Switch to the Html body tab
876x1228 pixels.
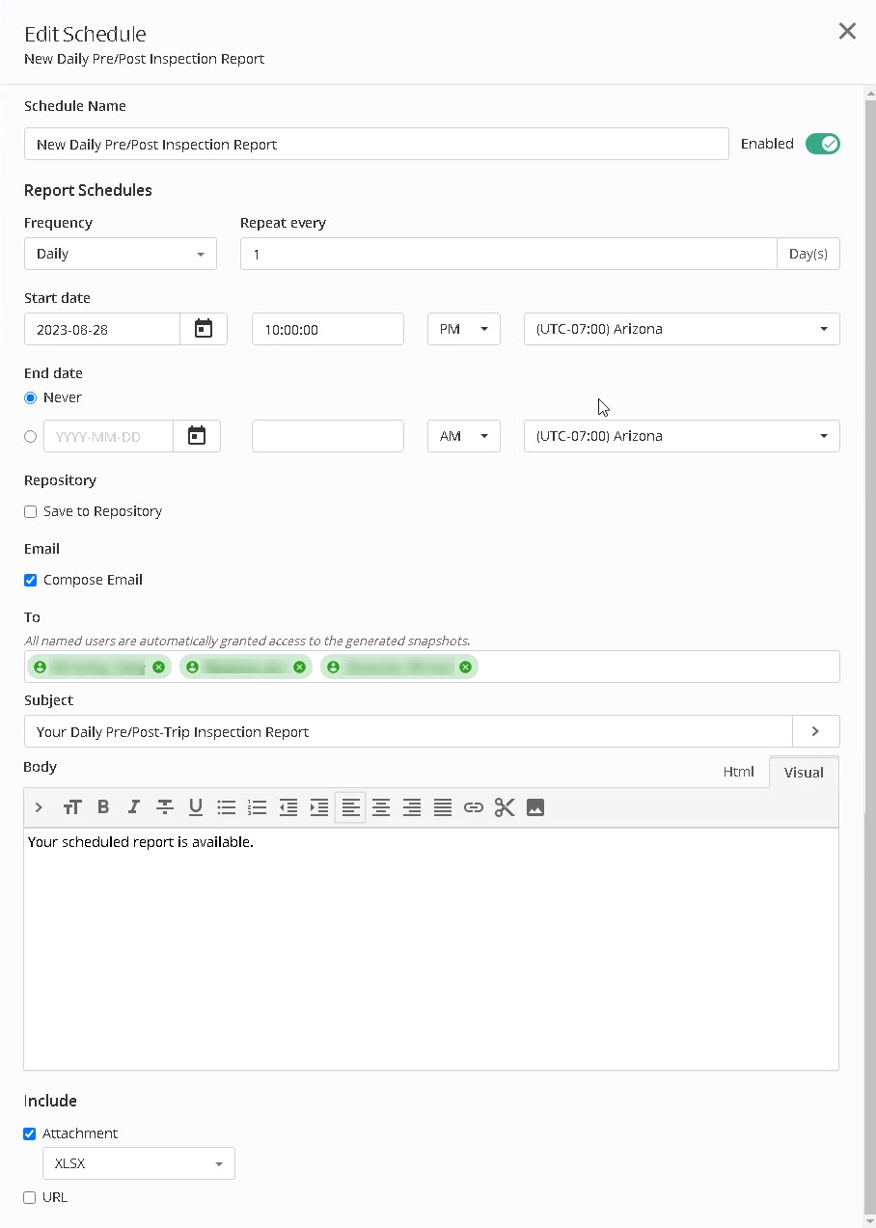738,772
